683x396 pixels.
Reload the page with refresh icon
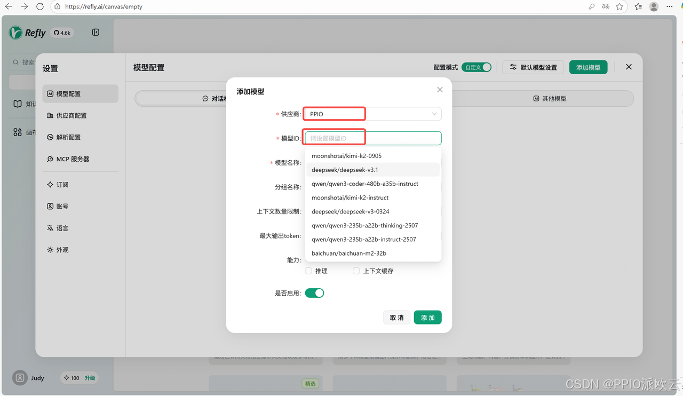point(40,6)
